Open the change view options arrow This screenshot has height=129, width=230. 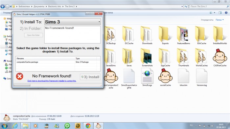coord(215,13)
